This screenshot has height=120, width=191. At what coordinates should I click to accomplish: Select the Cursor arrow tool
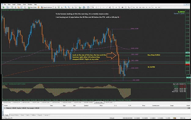pos(93,7)
